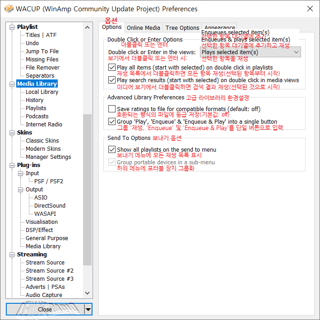Open the Close button's dropdown arrow

pyautogui.click(x=88, y=309)
